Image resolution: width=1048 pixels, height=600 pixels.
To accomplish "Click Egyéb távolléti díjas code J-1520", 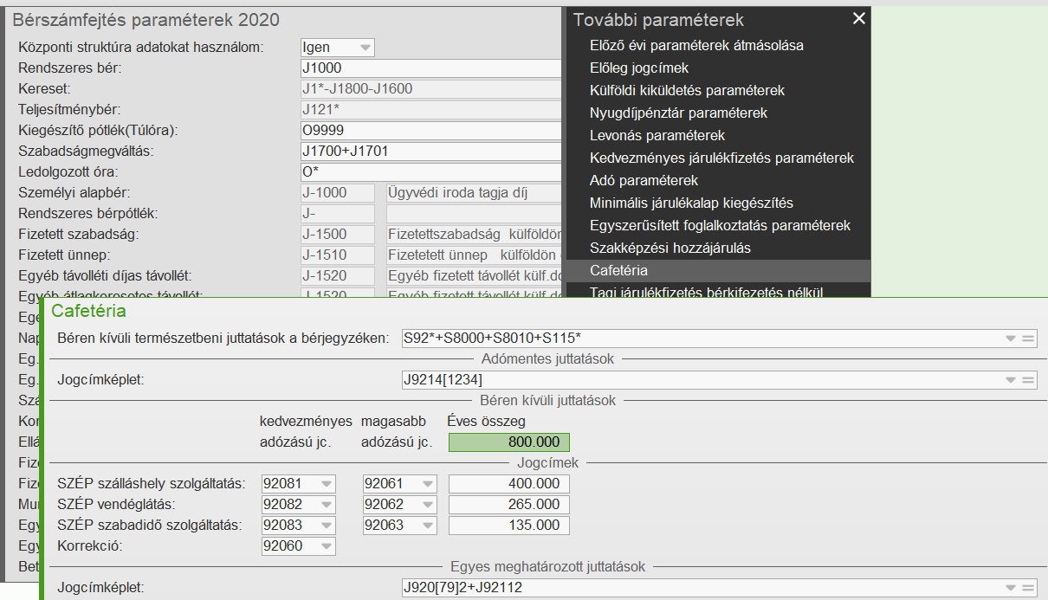I will [337, 276].
